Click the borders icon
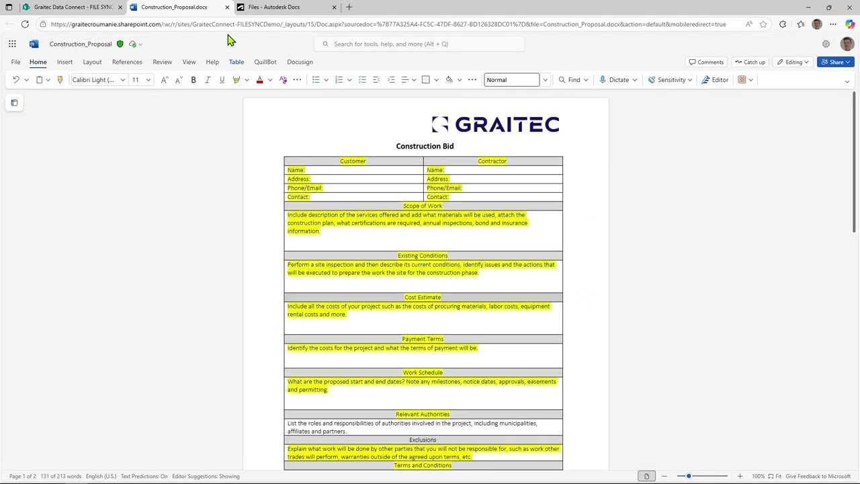Screen dimensions: 860x484 click(425, 80)
